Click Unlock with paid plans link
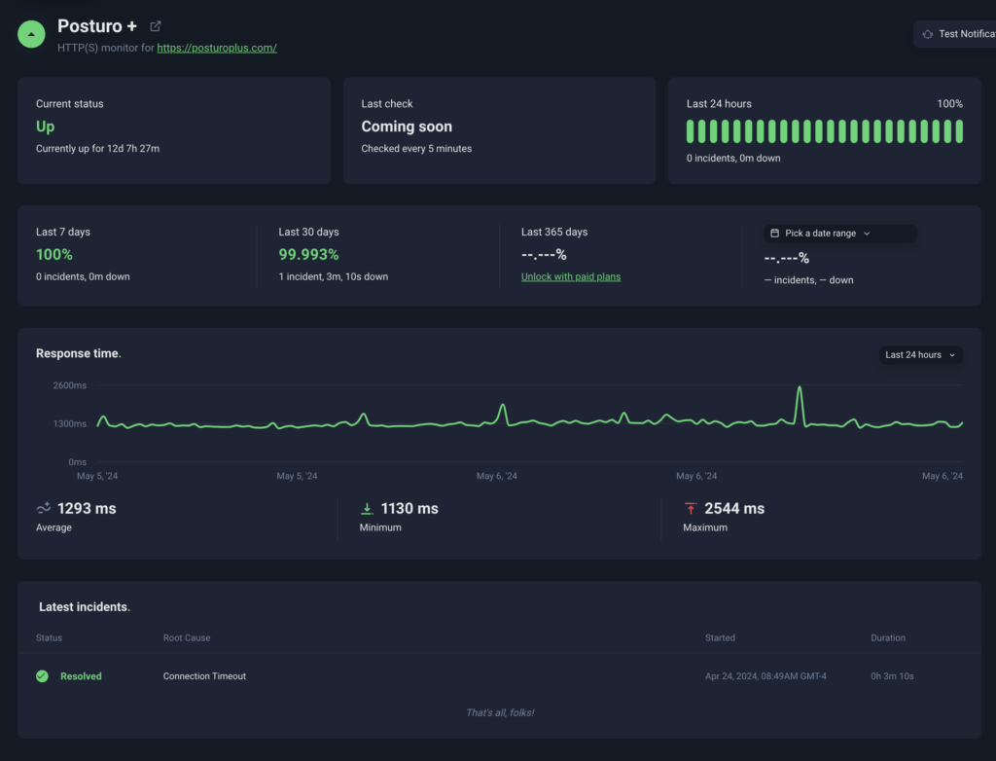Screen dimensions: 996x761 (571, 276)
